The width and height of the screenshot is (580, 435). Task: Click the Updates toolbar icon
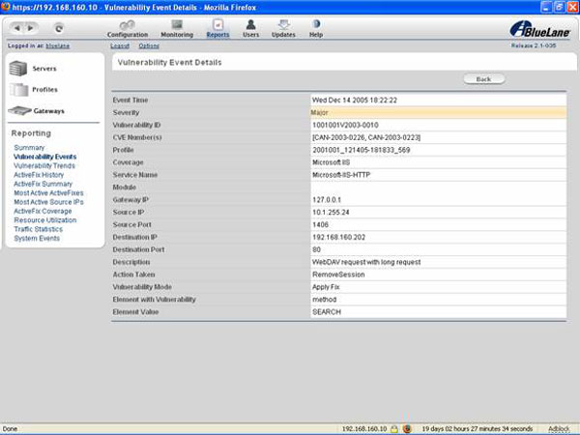(283, 27)
